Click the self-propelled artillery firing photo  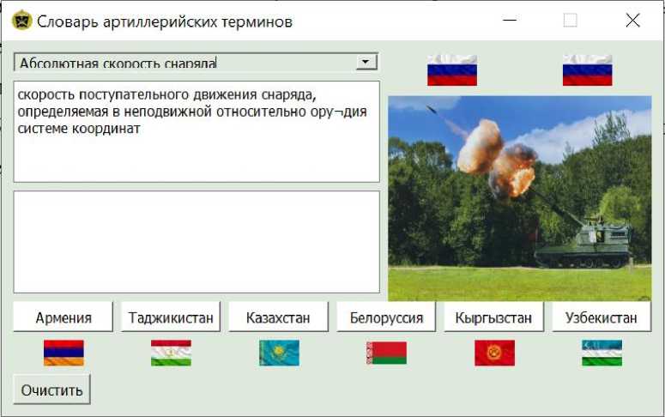[x=519, y=198]
